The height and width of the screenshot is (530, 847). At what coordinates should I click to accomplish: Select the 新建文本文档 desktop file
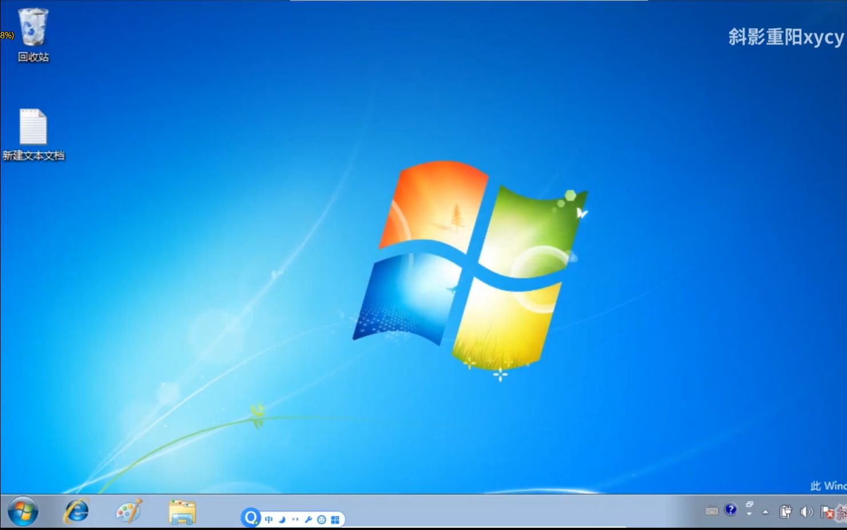coord(33,129)
